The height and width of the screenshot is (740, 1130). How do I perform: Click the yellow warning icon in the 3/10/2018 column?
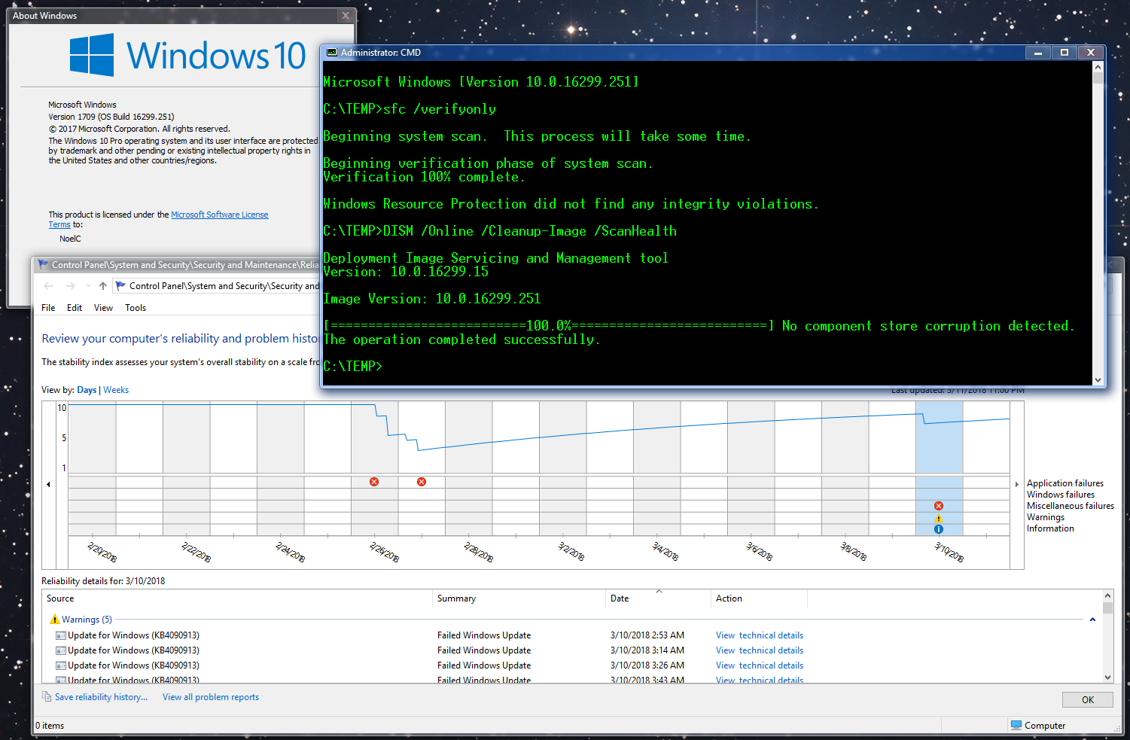point(939,518)
